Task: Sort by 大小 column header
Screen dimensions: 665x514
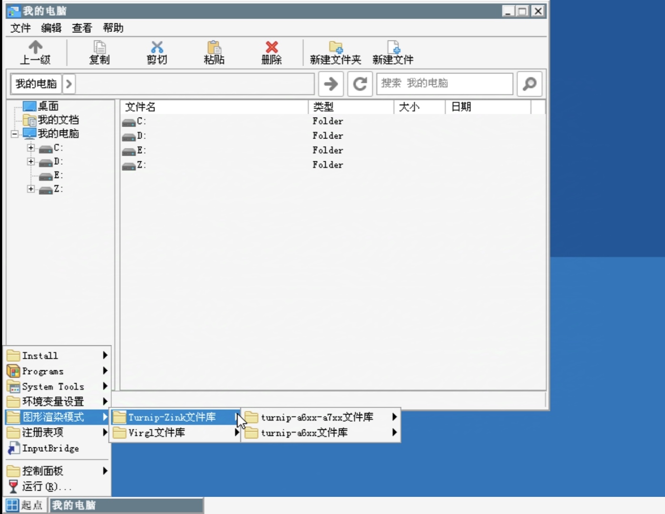Action: 420,107
